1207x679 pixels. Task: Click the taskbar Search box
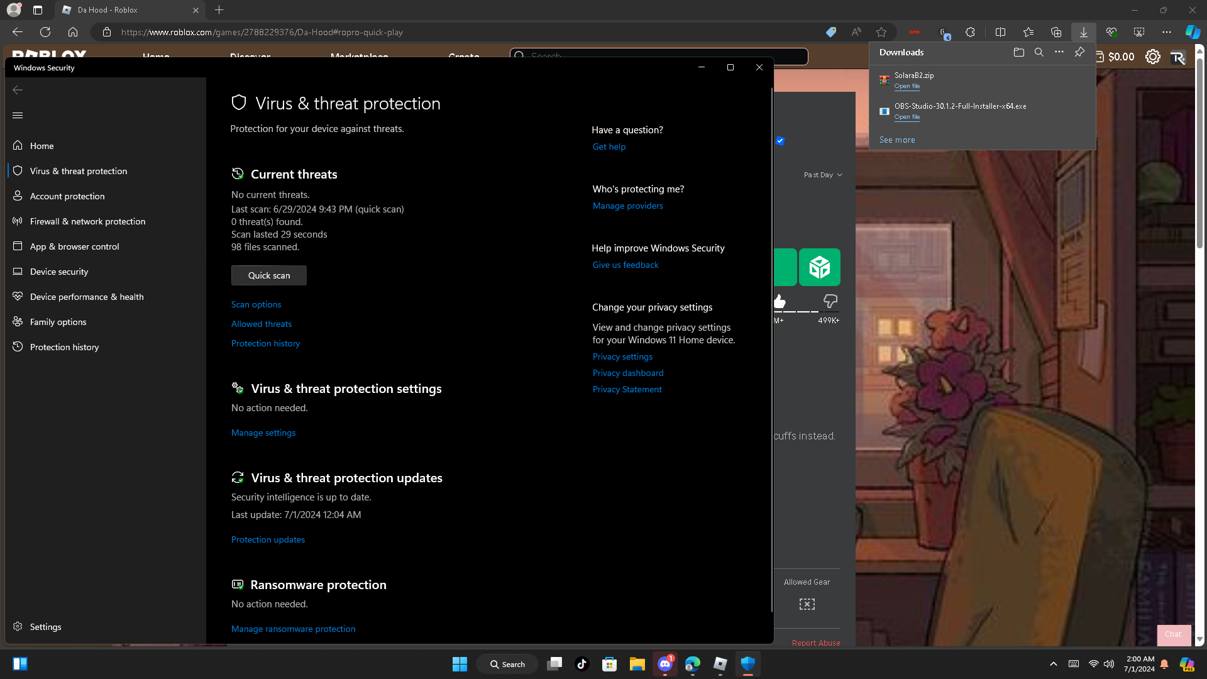(x=507, y=664)
